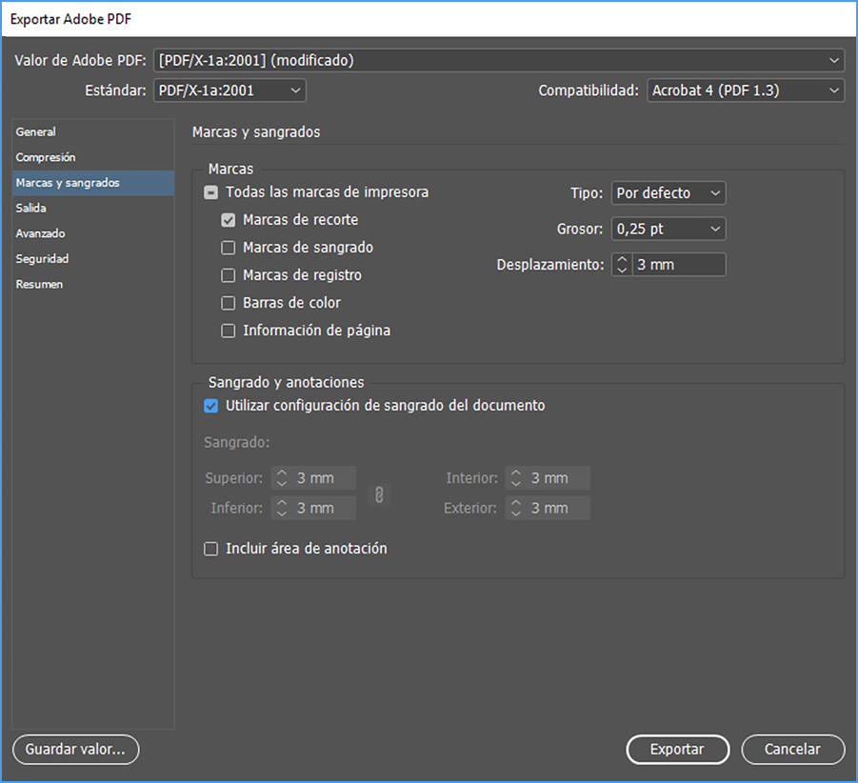
Task: Click the Superior bleed stepper
Action: (x=282, y=478)
